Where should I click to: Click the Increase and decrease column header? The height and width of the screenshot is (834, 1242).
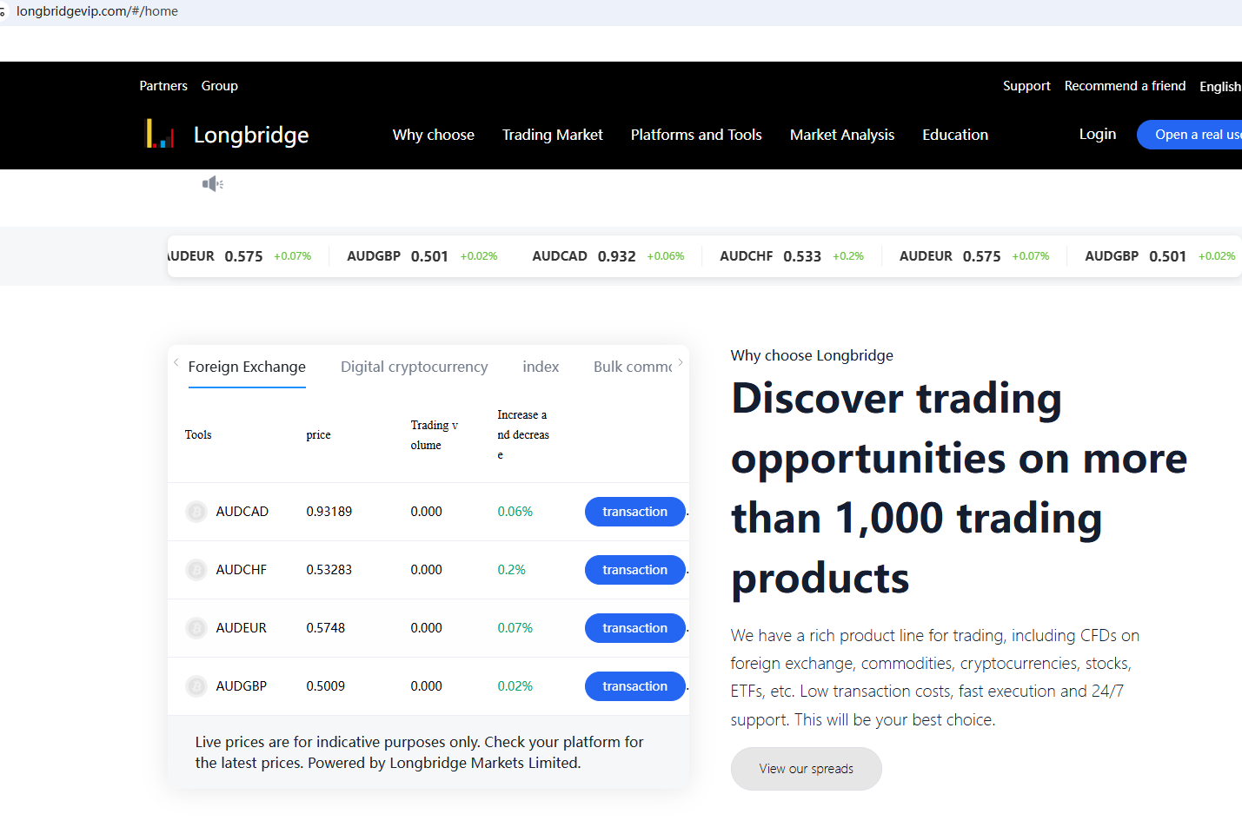point(523,435)
